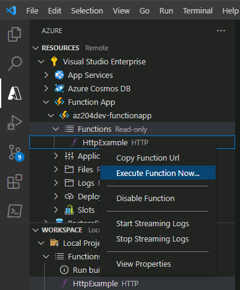240x290 pixels.
Task: Choose Execute Function Now... from context menu
Action: point(158,173)
